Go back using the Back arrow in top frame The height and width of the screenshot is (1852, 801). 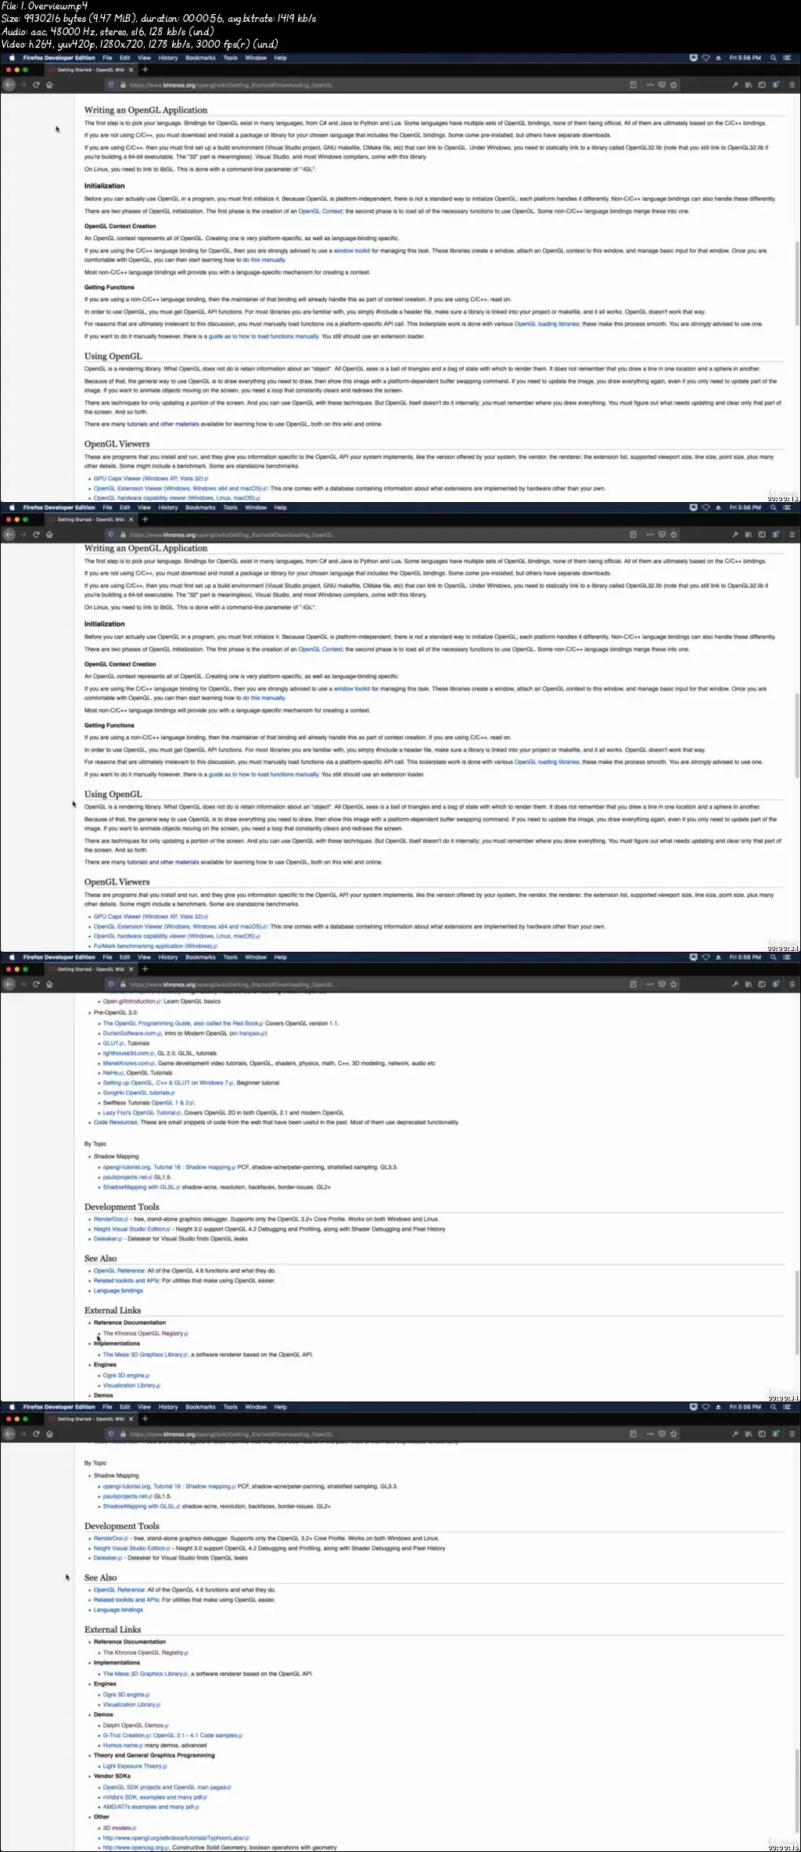(9, 84)
